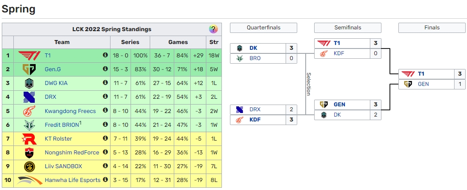Open info icon beside Fredit BRION
Image resolution: width=467 pixels, height=190 pixels.
(106, 125)
